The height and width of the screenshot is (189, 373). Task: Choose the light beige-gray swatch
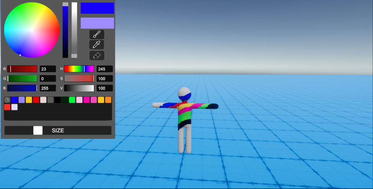point(43,100)
